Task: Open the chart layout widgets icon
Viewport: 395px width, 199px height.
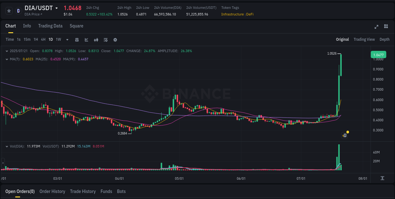Action: [386, 27]
